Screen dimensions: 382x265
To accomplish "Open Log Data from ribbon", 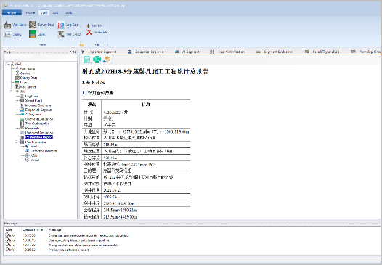I will coord(68,25).
